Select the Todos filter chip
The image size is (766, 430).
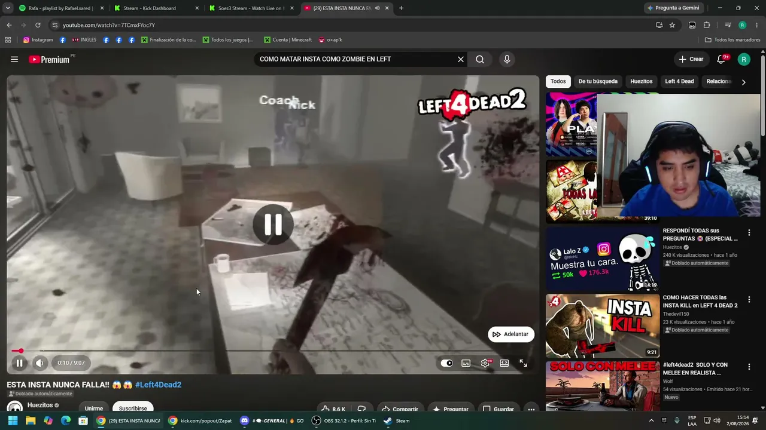pyautogui.click(x=558, y=81)
